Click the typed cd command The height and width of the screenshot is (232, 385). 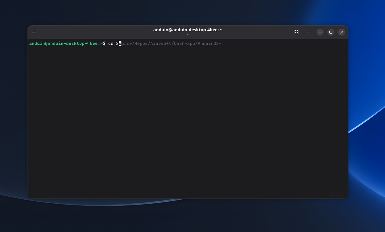click(x=111, y=43)
